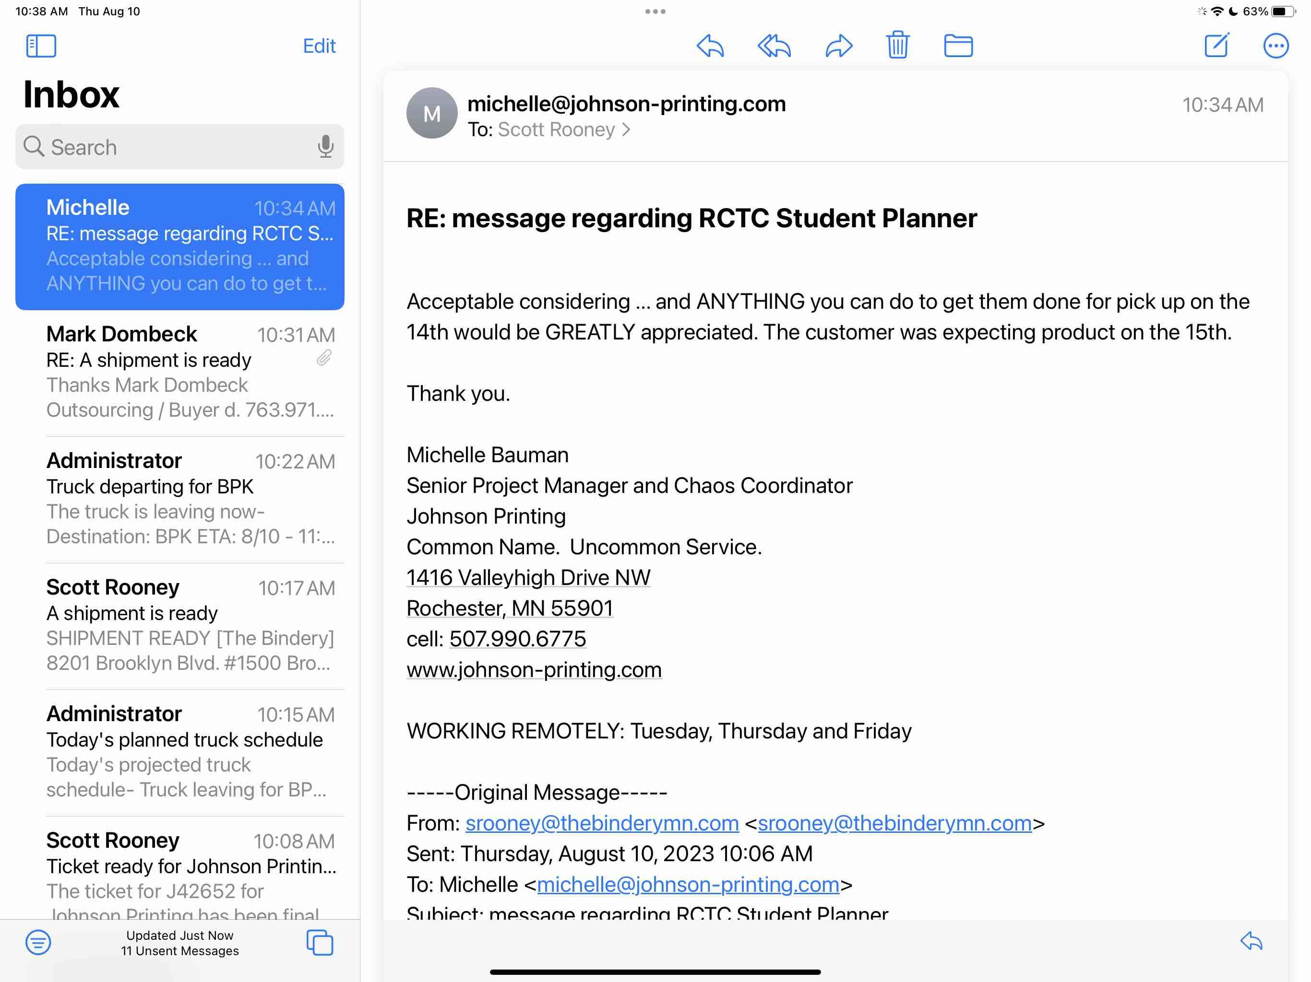Toggle the inbox filter icon
The image size is (1311, 982).
[38, 942]
